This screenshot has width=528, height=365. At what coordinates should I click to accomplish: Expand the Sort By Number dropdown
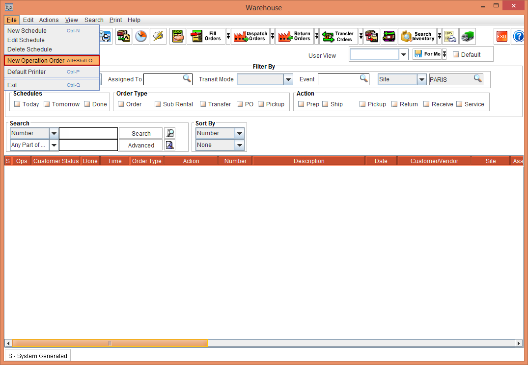[239, 133]
